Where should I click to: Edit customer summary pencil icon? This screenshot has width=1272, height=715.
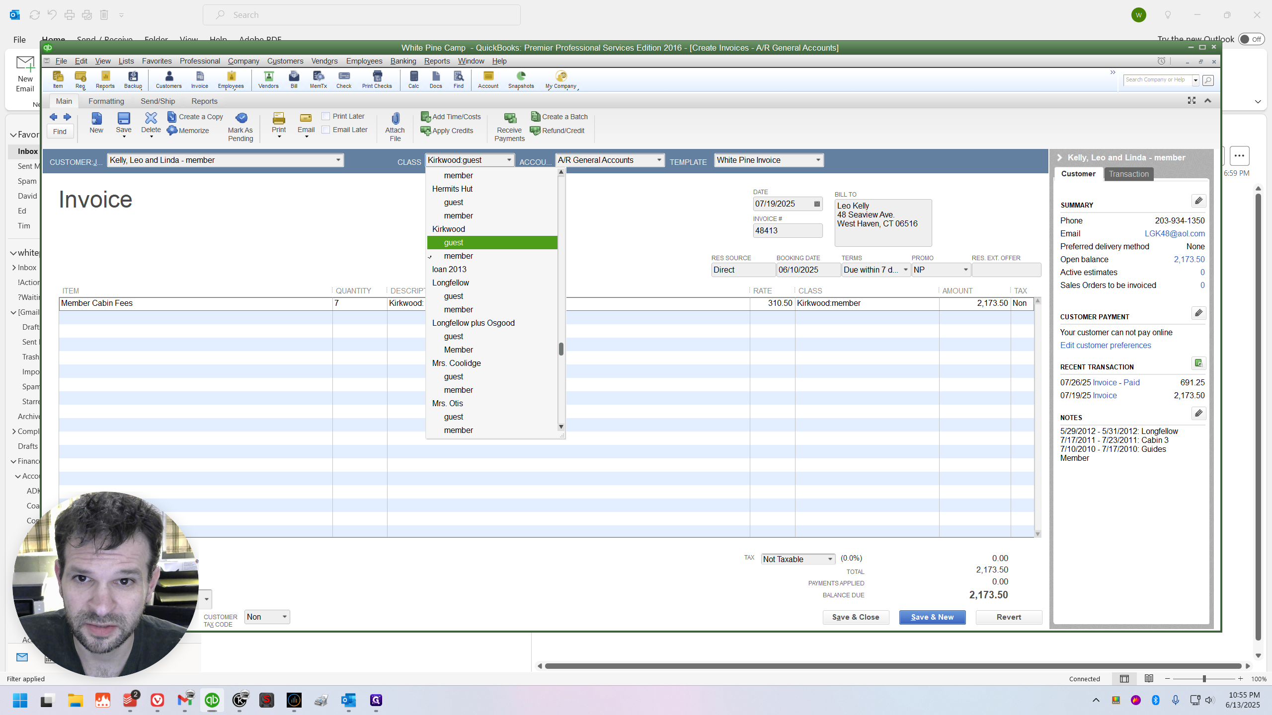(1198, 201)
